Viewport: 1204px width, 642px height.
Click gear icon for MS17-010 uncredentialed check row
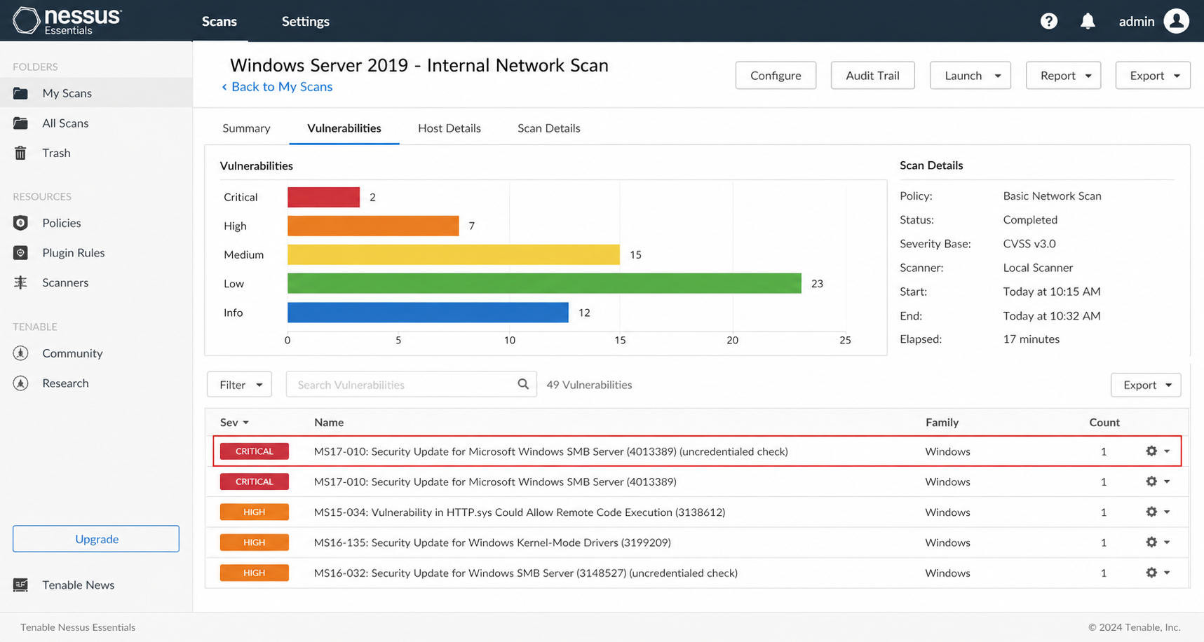click(1151, 451)
